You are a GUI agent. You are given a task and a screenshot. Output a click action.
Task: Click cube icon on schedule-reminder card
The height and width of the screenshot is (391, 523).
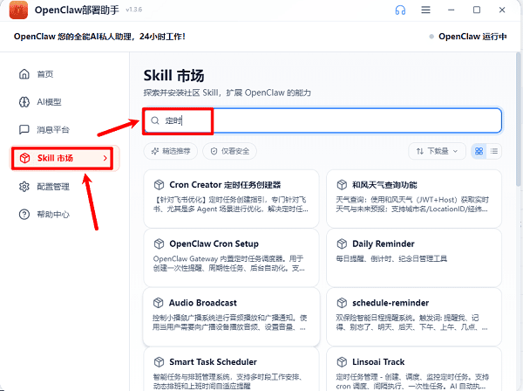[x=342, y=303]
